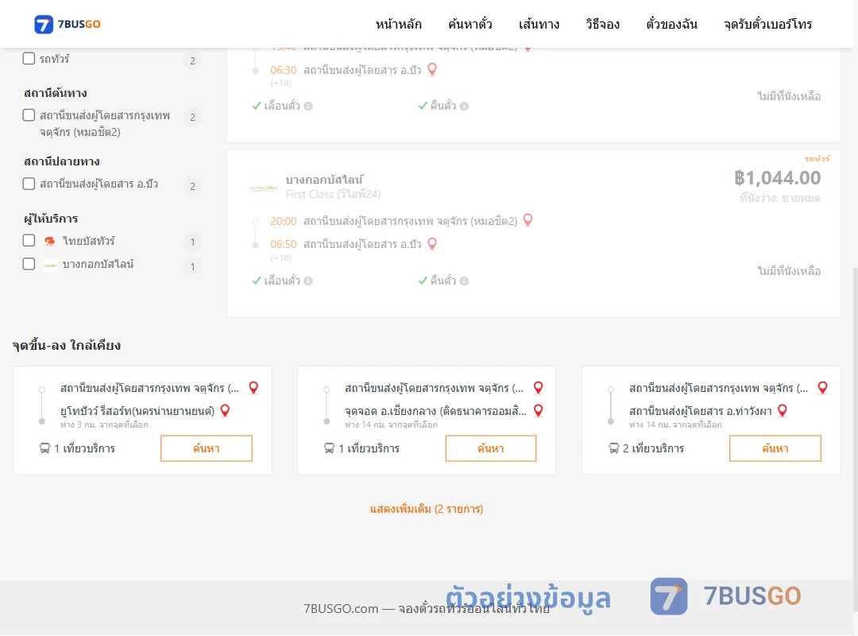The image size is (858, 636).
Task: Tick the อ.ปัว destination station checkbox
Action: click(x=29, y=184)
